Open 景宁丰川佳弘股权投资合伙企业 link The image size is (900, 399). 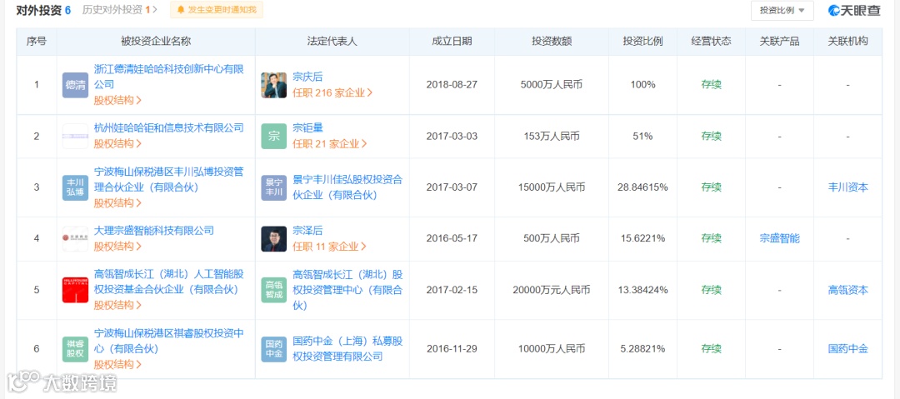pos(347,187)
